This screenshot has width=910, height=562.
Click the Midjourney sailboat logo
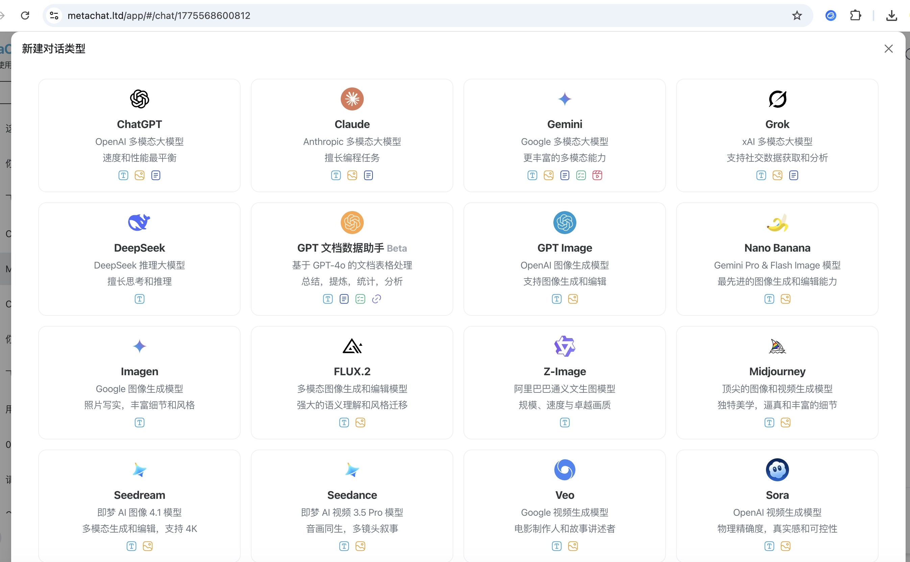click(777, 346)
